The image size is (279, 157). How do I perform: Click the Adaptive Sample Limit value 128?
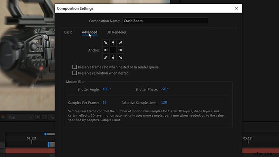click(x=164, y=102)
